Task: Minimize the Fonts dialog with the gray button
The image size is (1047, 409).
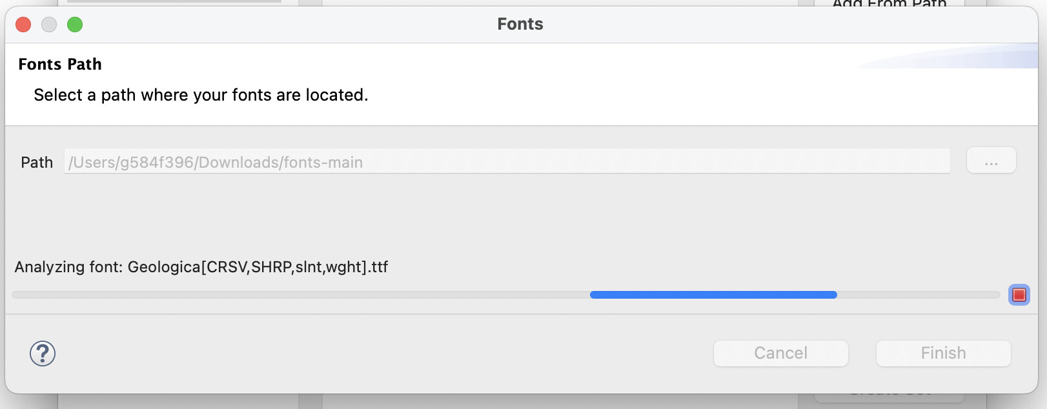Action: point(49,25)
